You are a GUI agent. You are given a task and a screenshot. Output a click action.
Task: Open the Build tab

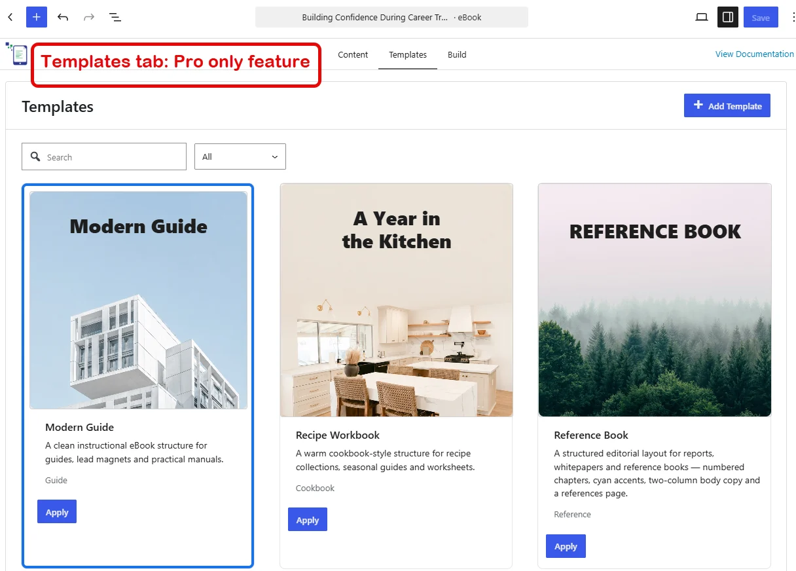[x=457, y=54]
